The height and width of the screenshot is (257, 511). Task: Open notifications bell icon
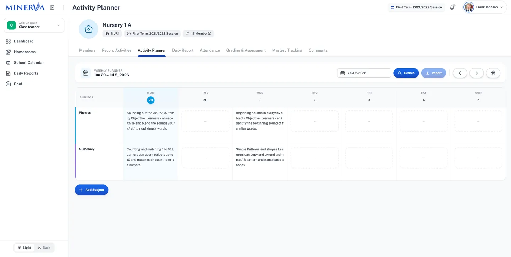point(452,7)
